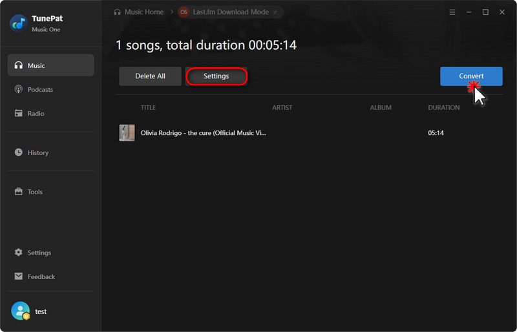Click the DURATION column header
The width and height of the screenshot is (517, 332).
(x=444, y=107)
